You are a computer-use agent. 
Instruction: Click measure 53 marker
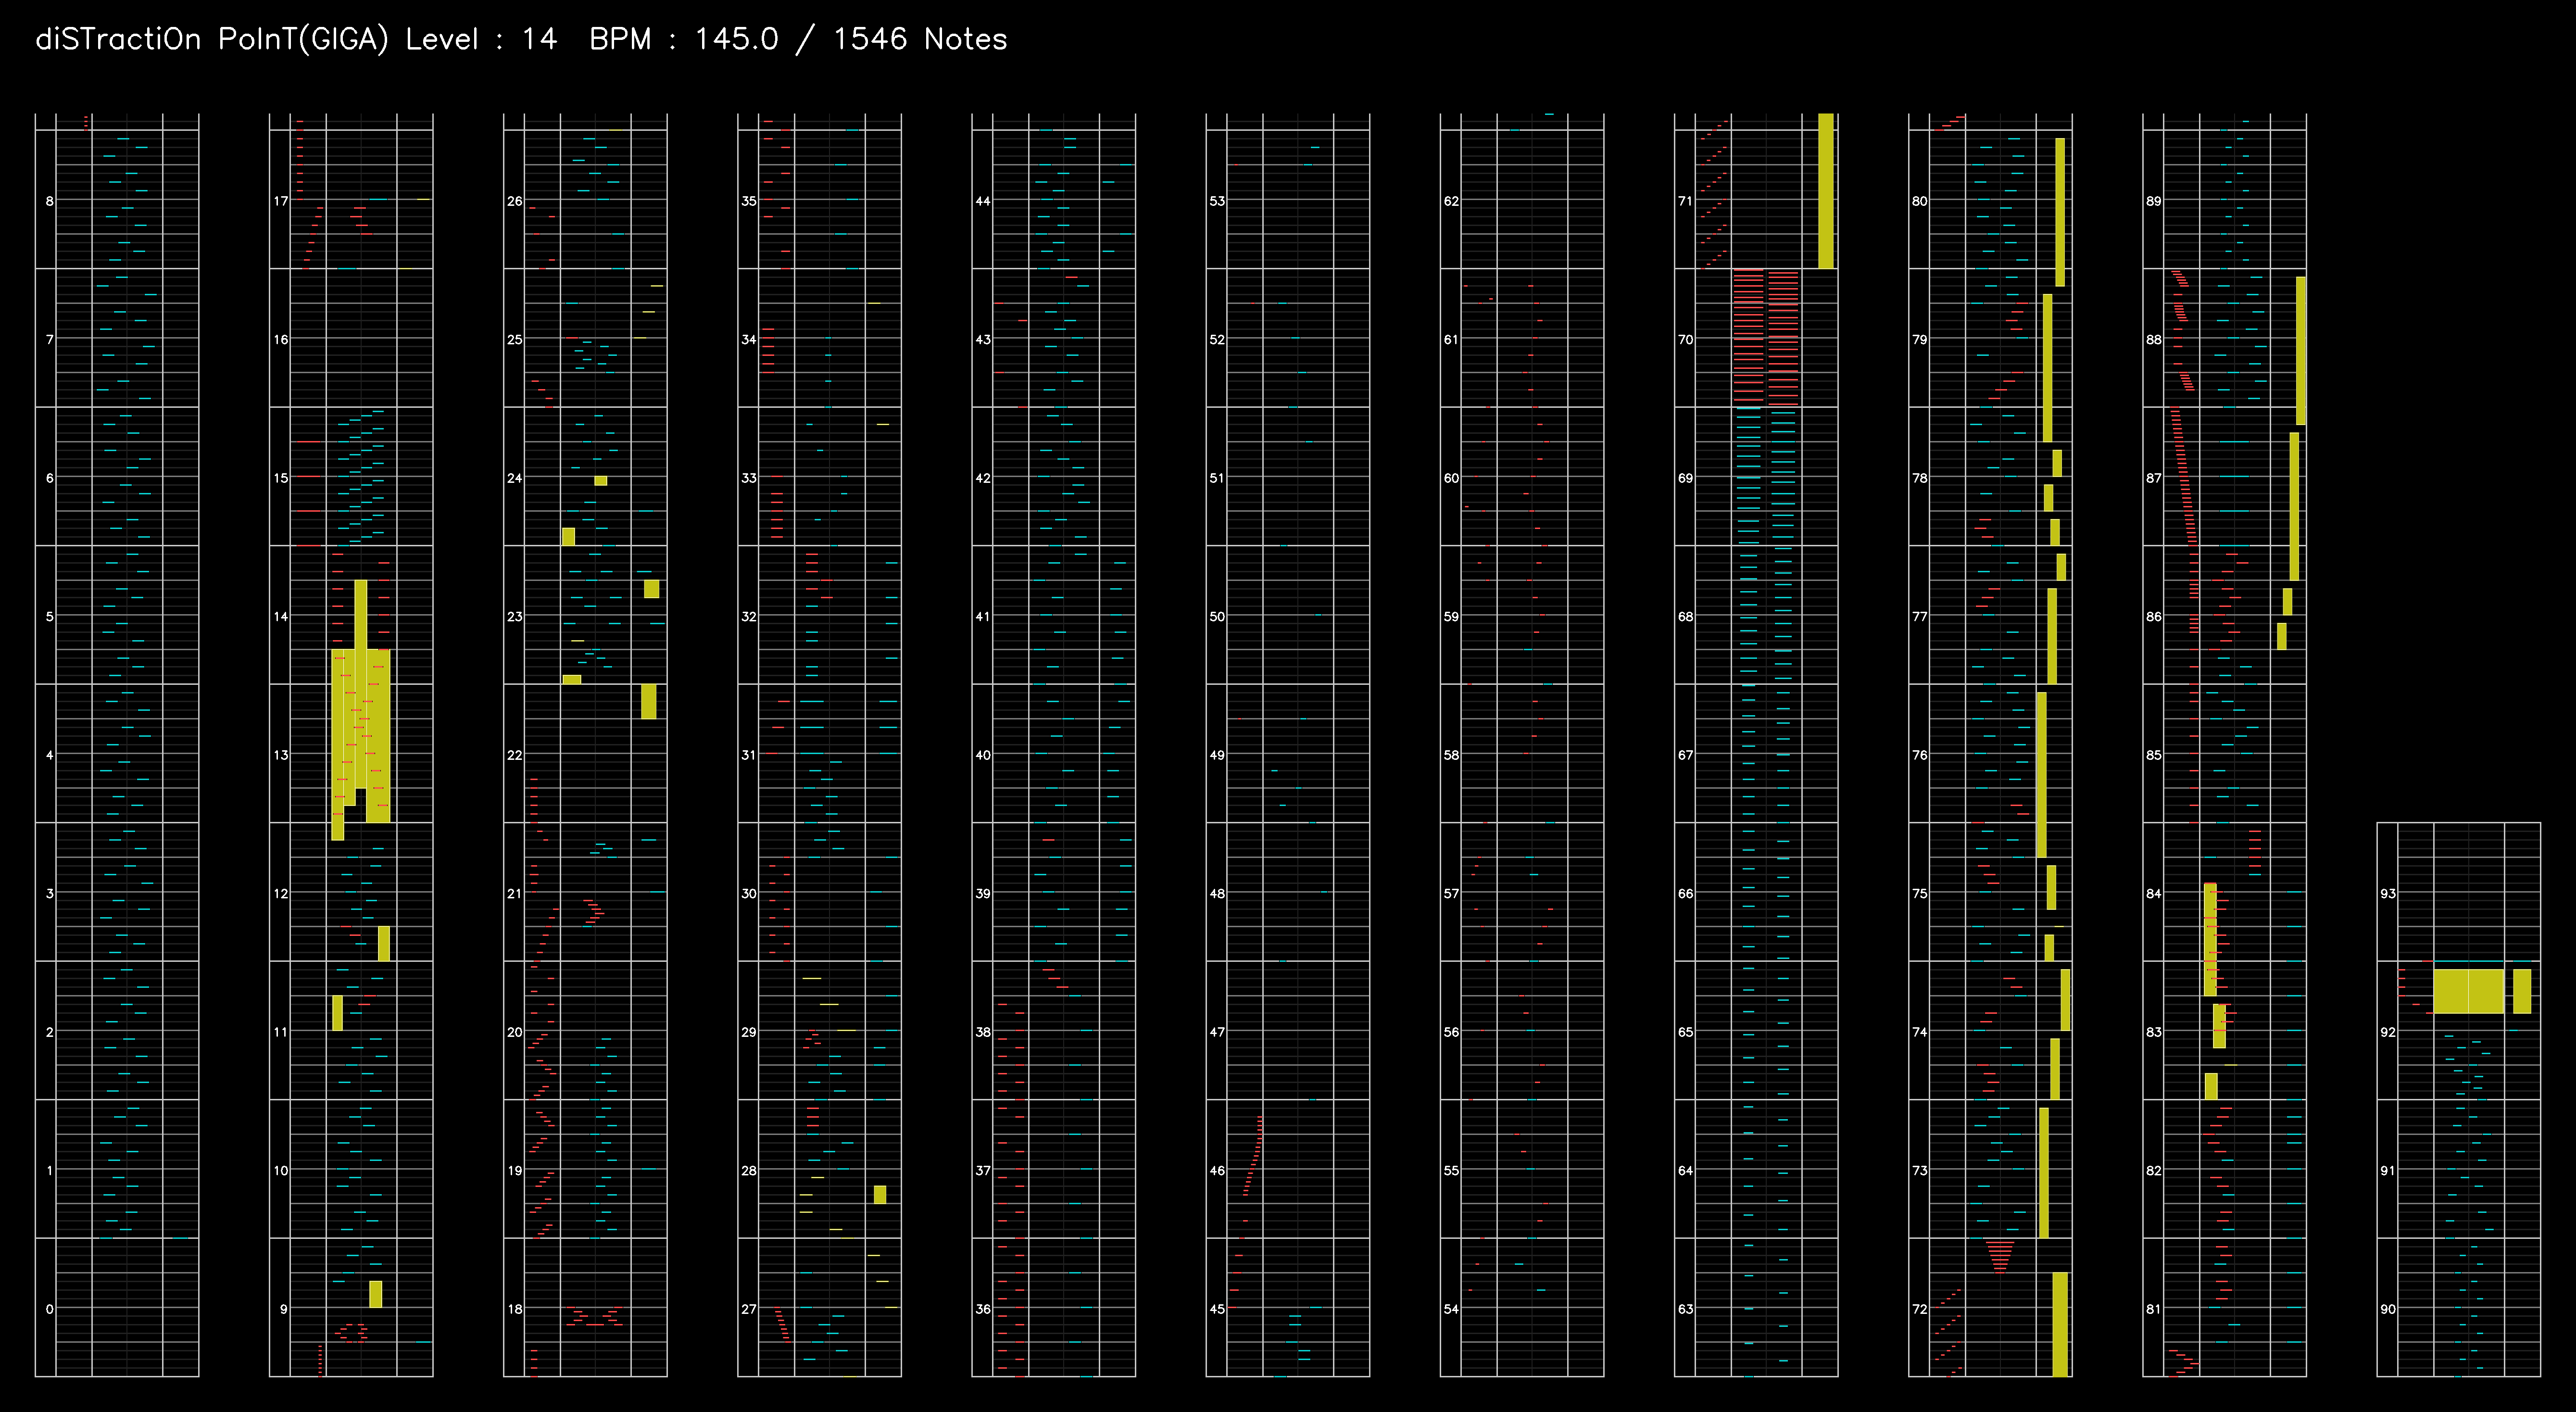pos(1217,201)
